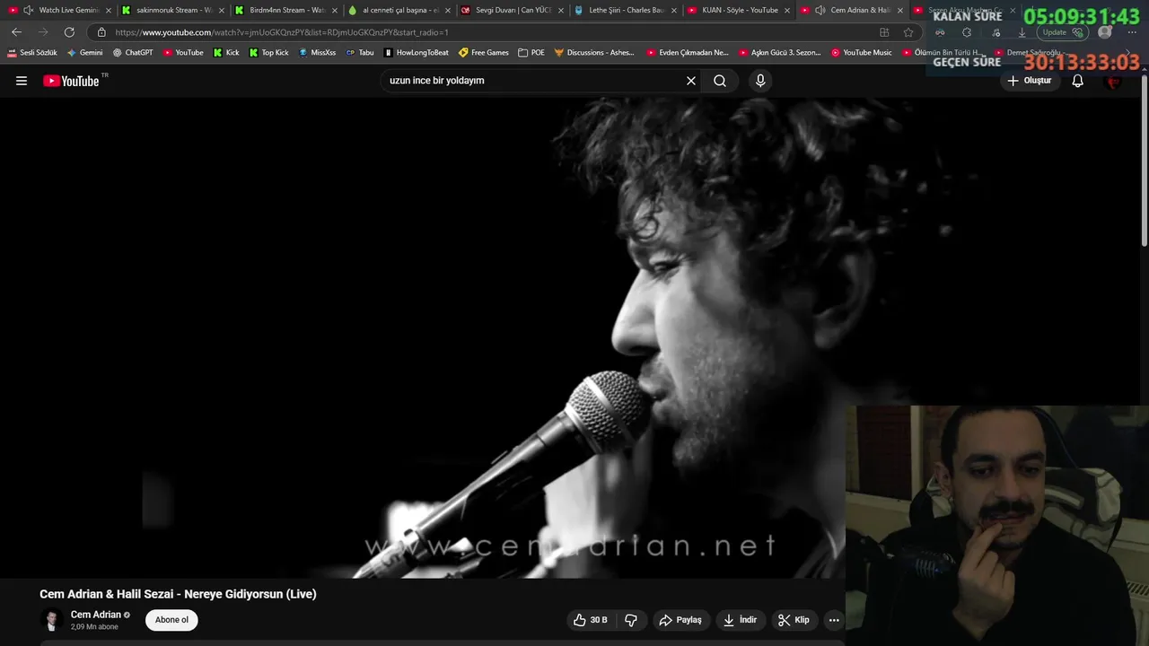This screenshot has height=646, width=1149.
Task: Open the HowLongToBeat bookmark
Action: coord(417,53)
